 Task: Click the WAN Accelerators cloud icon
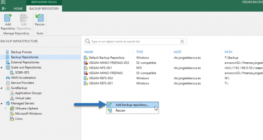coord(8,78)
